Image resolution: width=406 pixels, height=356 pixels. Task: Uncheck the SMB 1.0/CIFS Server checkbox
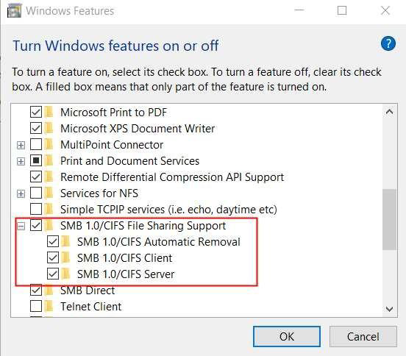click(53, 274)
